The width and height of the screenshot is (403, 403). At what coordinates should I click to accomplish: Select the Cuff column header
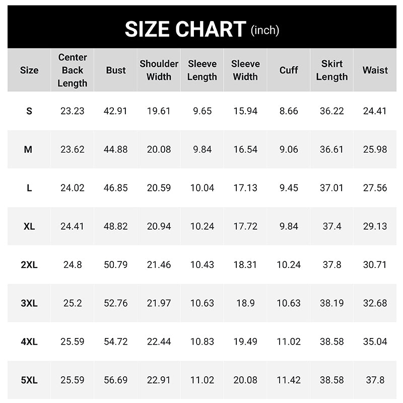289,71
